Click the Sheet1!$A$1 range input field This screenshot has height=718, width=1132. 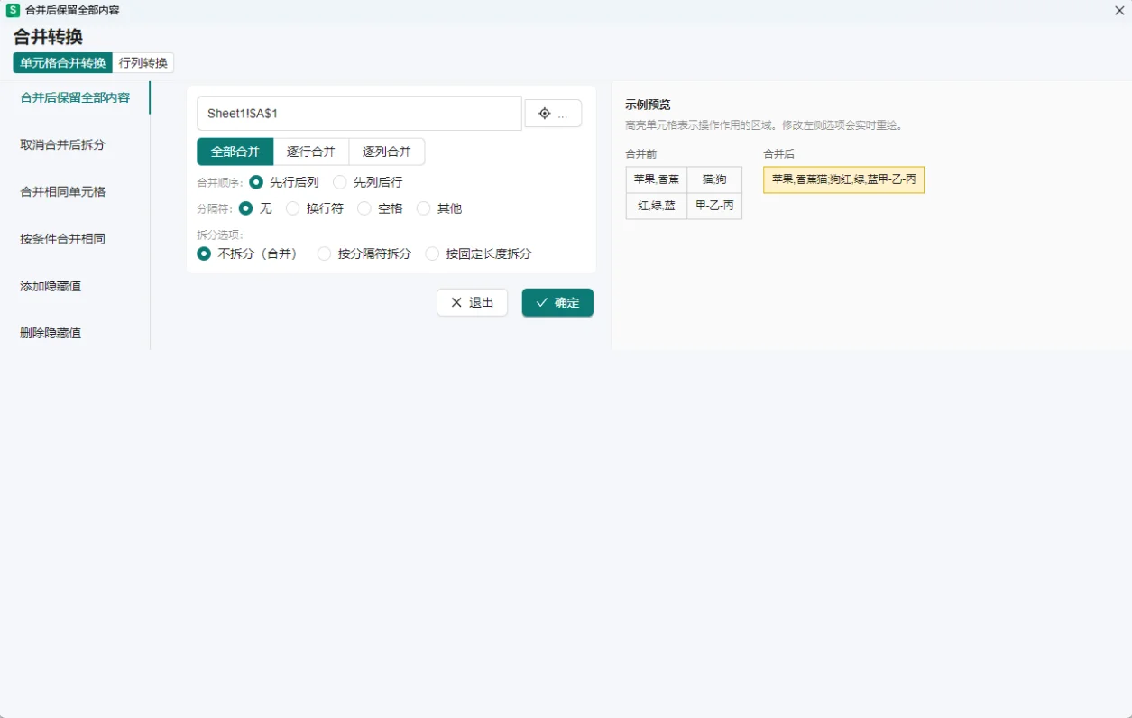[359, 114]
